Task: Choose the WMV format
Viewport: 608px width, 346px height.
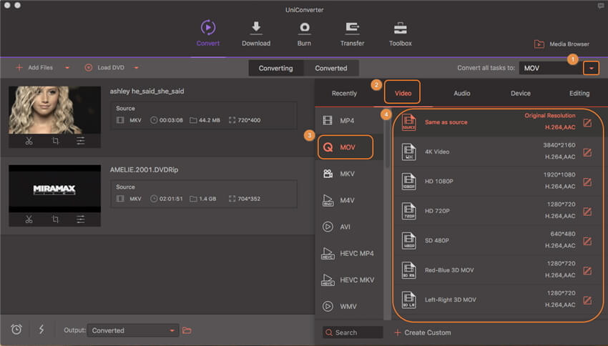Action: click(349, 307)
